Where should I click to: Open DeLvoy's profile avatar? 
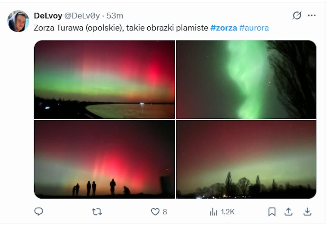click(x=18, y=21)
